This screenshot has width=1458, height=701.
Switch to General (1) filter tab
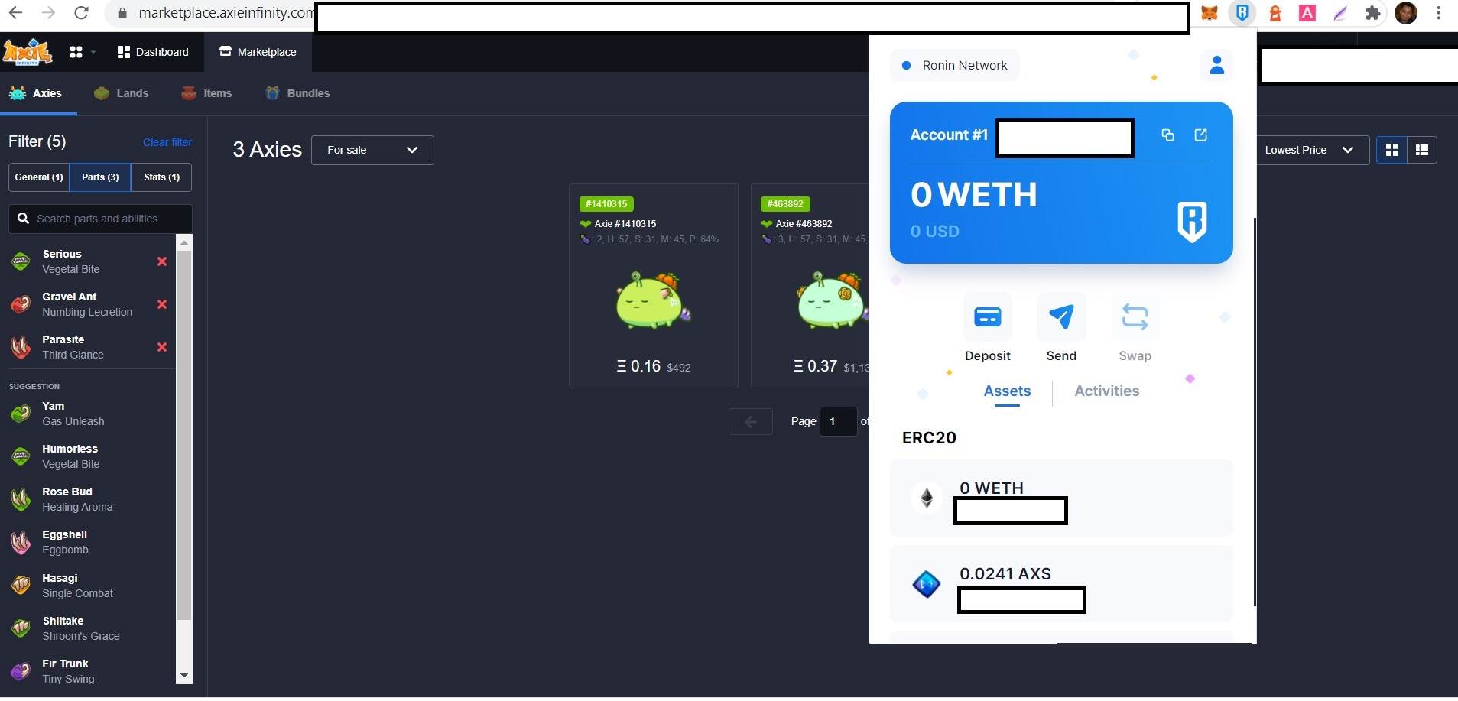(x=39, y=177)
